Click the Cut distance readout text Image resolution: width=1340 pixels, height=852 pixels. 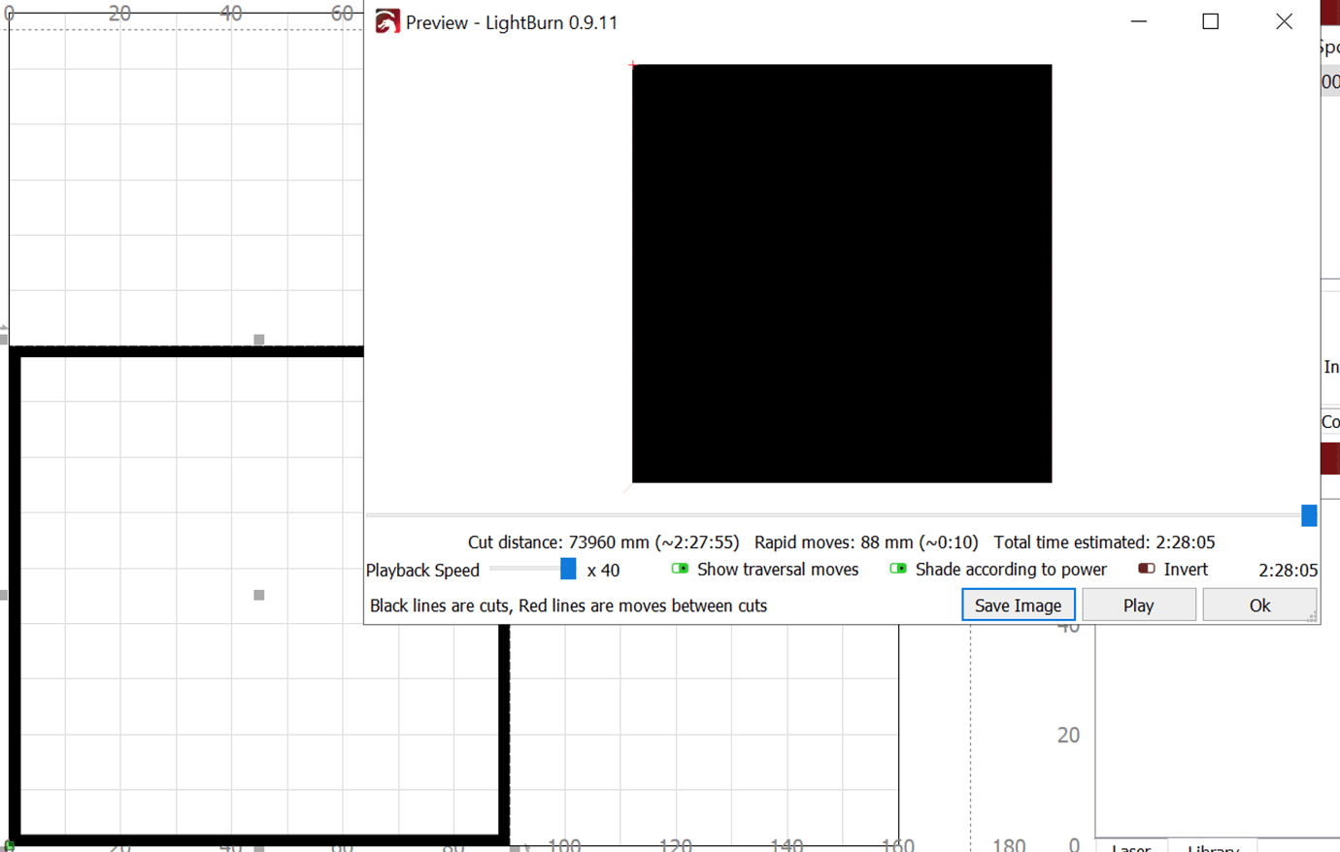coord(603,542)
